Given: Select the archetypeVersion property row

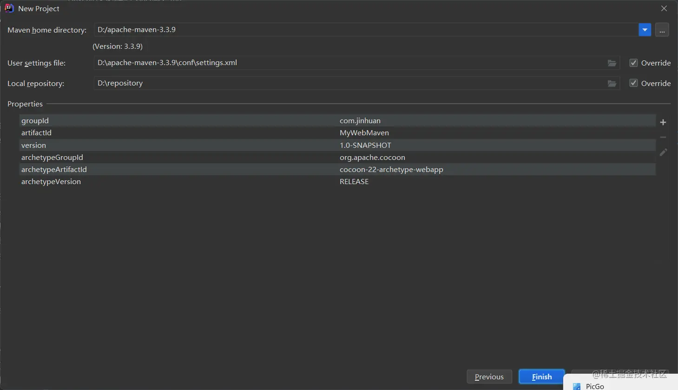Looking at the screenshot, I should pyautogui.click(x=337, y=181).
